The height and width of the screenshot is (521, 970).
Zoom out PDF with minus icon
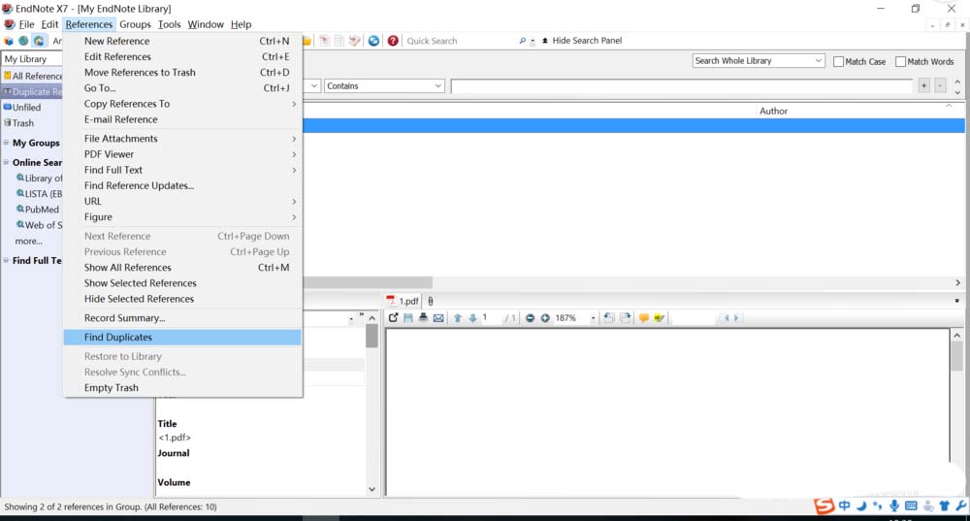tap(531, 318)
